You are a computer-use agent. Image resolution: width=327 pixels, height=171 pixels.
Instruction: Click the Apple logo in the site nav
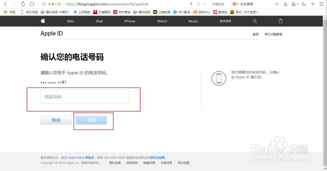(43, 21)
